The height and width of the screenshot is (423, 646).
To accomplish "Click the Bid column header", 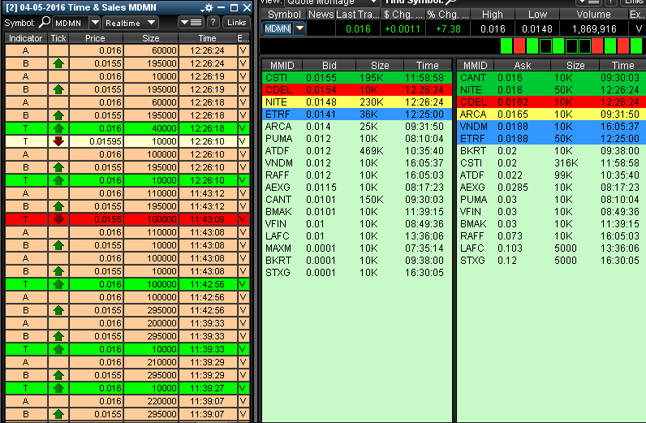I will pos(328,65).
